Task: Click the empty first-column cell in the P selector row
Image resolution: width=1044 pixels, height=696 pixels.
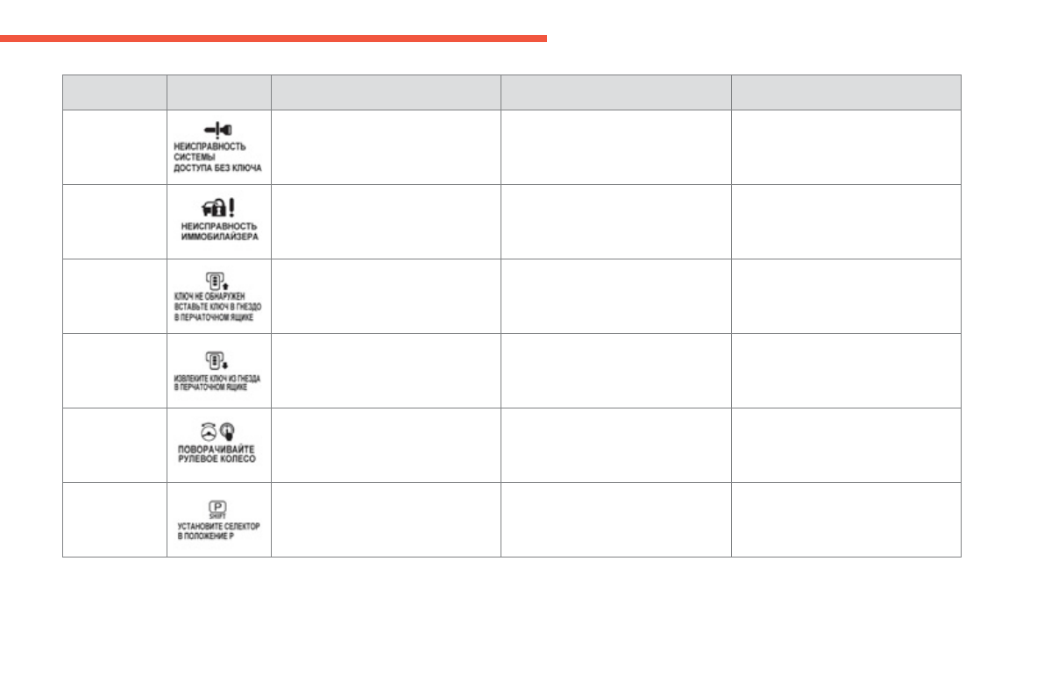Action: [114, 519]
